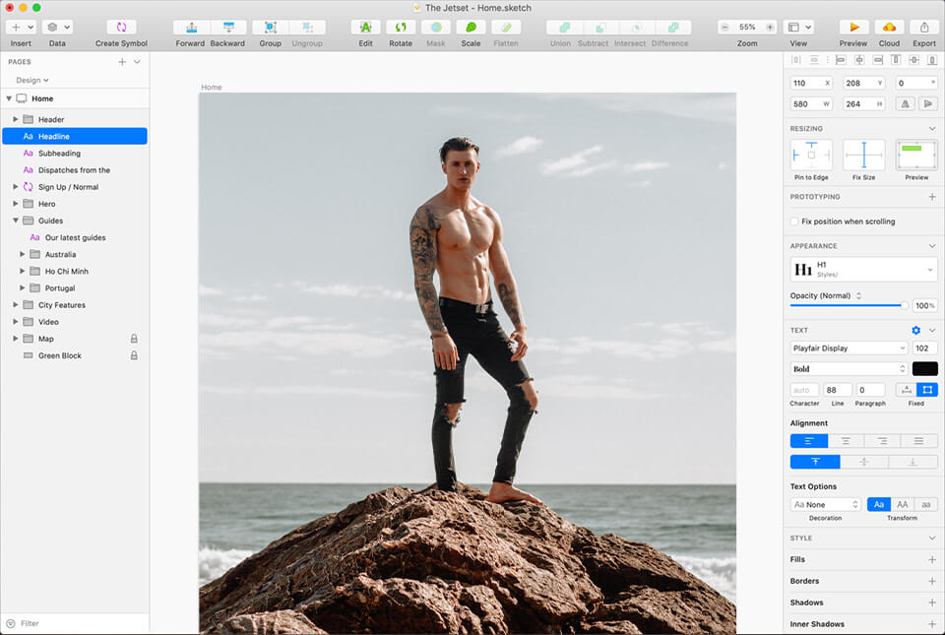This screenshot has height=635, width=945.
Task: Open the Design page dropdown
Action: [x=32, y=80]
